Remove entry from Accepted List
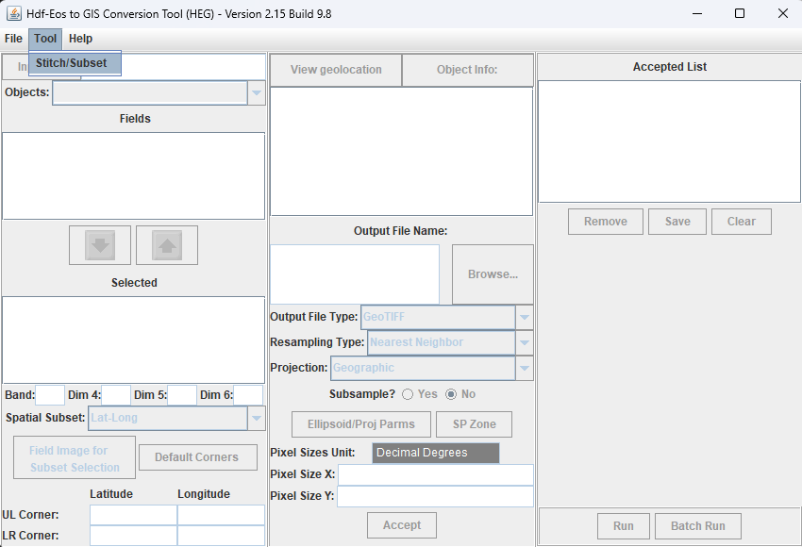The height and width of the screenshot is (547, 802). tap(606, 222)
